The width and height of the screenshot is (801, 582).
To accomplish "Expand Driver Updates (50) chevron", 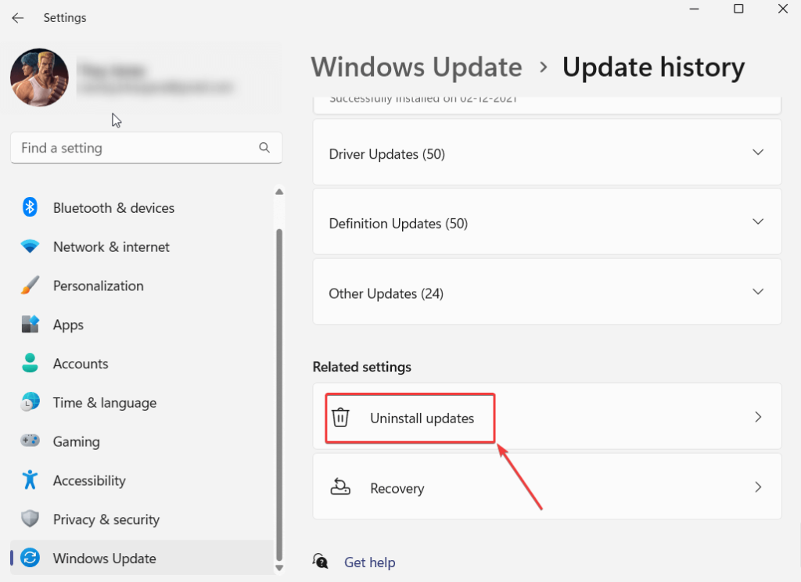I will (758, 153).
